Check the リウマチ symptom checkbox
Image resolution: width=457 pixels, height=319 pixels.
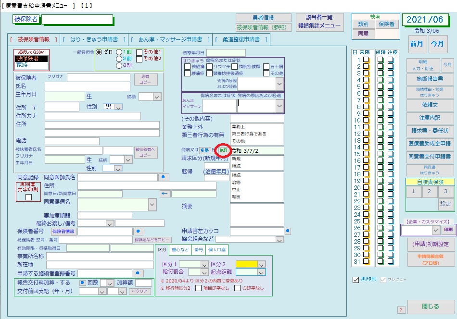pos(209,66)
